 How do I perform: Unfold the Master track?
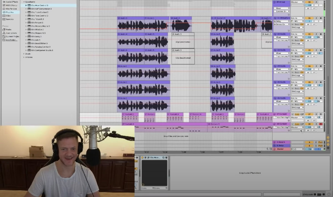[274, 149]
